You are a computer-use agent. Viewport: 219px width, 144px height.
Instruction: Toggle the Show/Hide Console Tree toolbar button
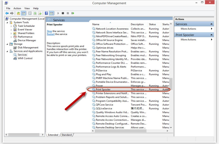[x=24, y=13]
